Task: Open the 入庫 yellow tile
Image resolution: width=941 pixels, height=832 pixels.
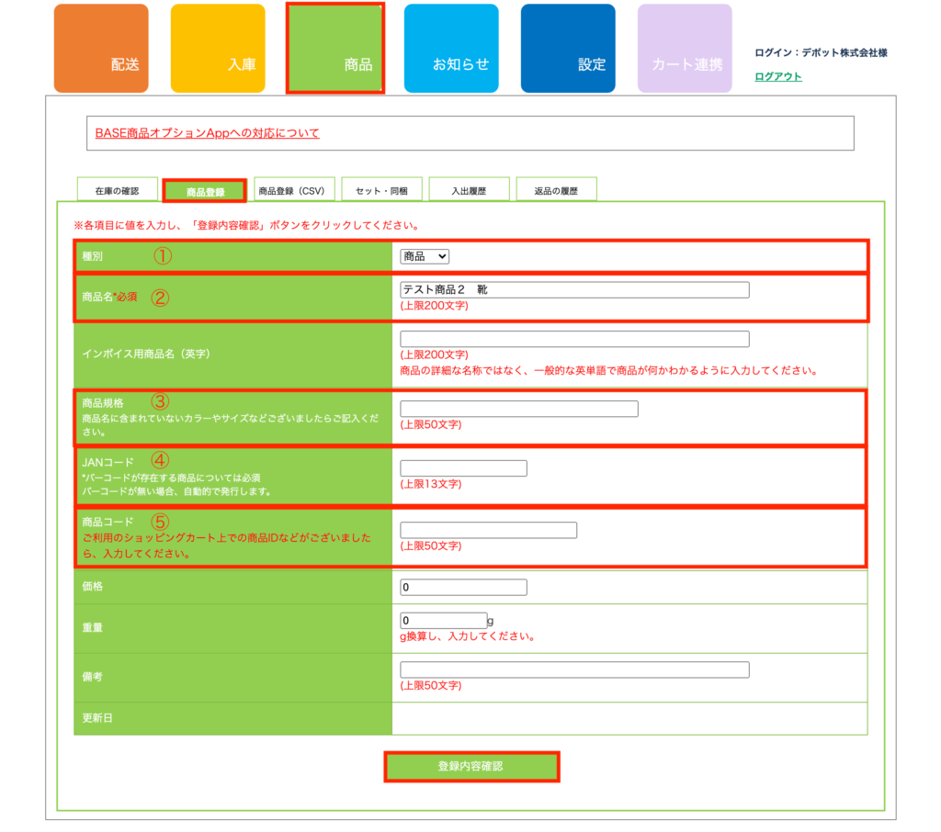Action: pos(218,49)
